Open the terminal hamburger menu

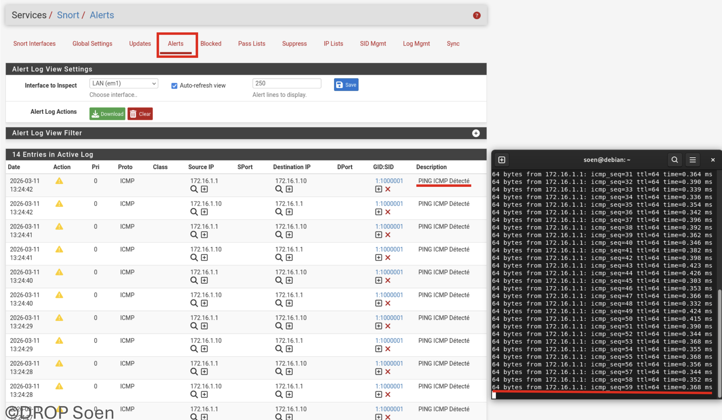pyautogui.click(x=693, y=160)
